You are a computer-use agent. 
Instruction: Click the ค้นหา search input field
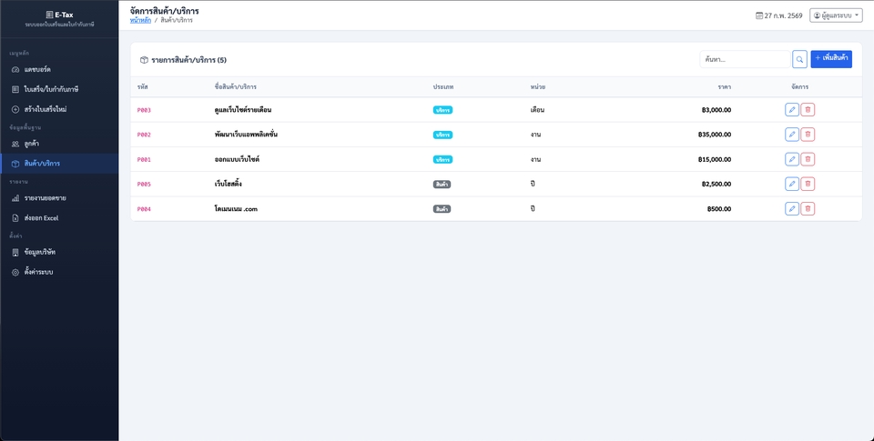click(x=744, y=59)
